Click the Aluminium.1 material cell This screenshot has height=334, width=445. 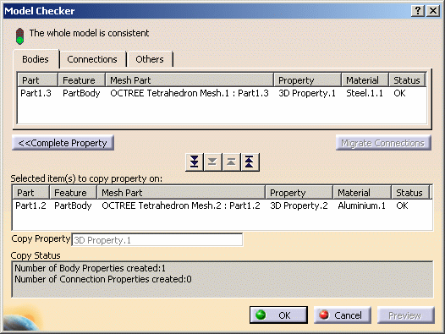tap(361, 205)
